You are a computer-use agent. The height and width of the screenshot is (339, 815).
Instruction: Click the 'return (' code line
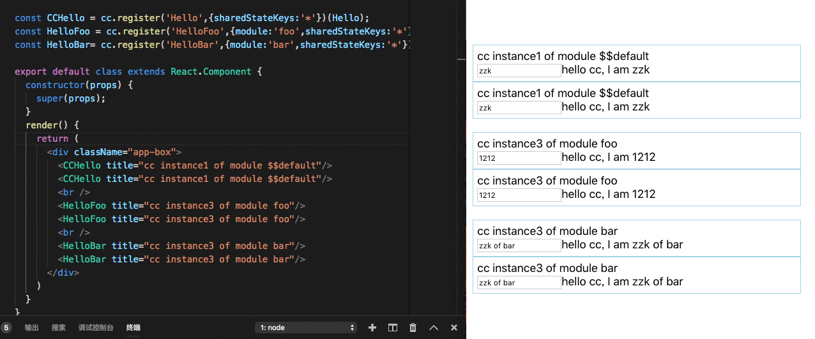57,139
